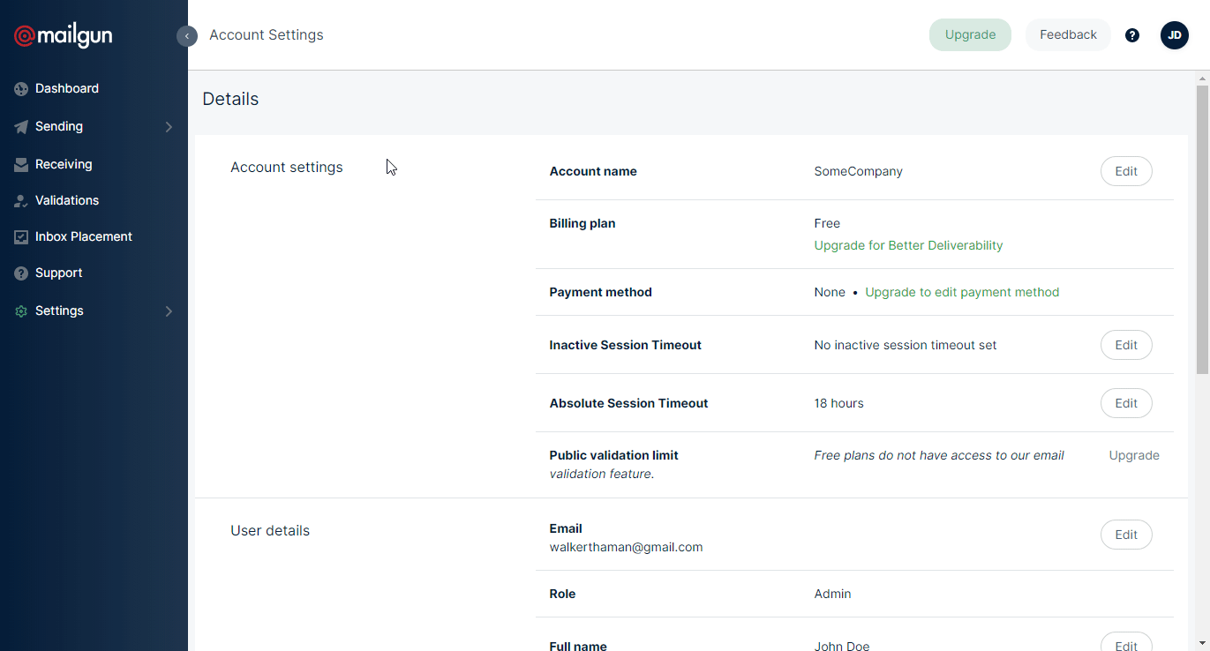Edit the Account name

[x=1125, y=171]
